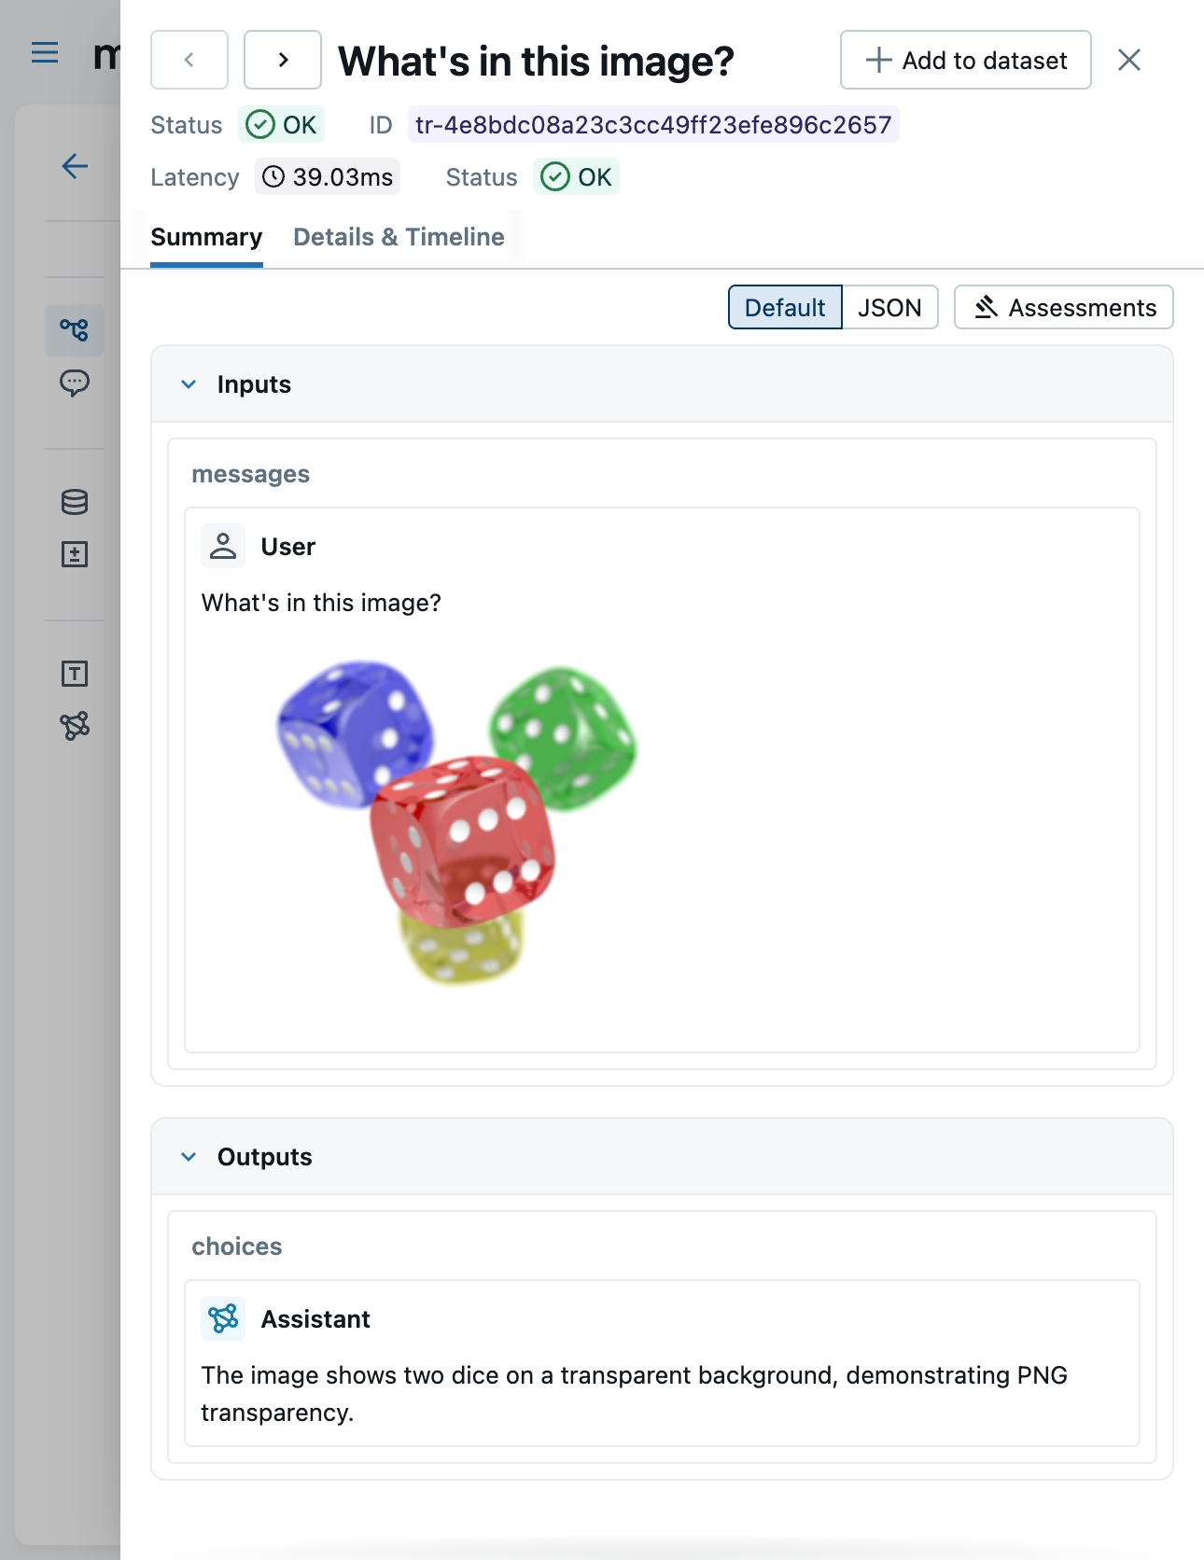The image size is (1204, 1560).
Task: Open the datasets database sidebar icon
Action: click(75, 502)
